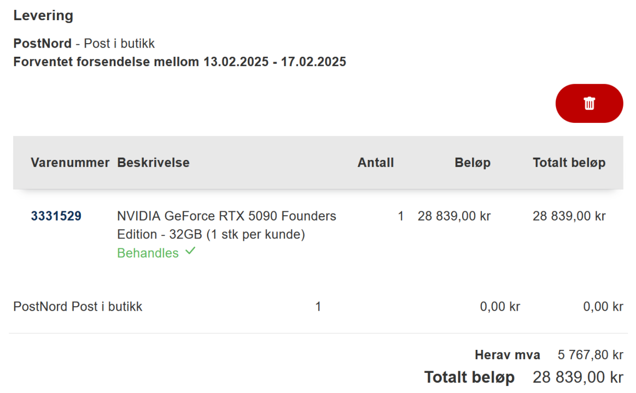This screenshot has height=393, width=636.
Task: Click the Forventet forsendelse date line
Action: (x=179, y=62)
